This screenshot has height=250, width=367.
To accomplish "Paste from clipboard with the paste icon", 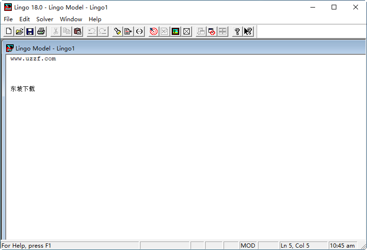I will click(x=77, y=31).
